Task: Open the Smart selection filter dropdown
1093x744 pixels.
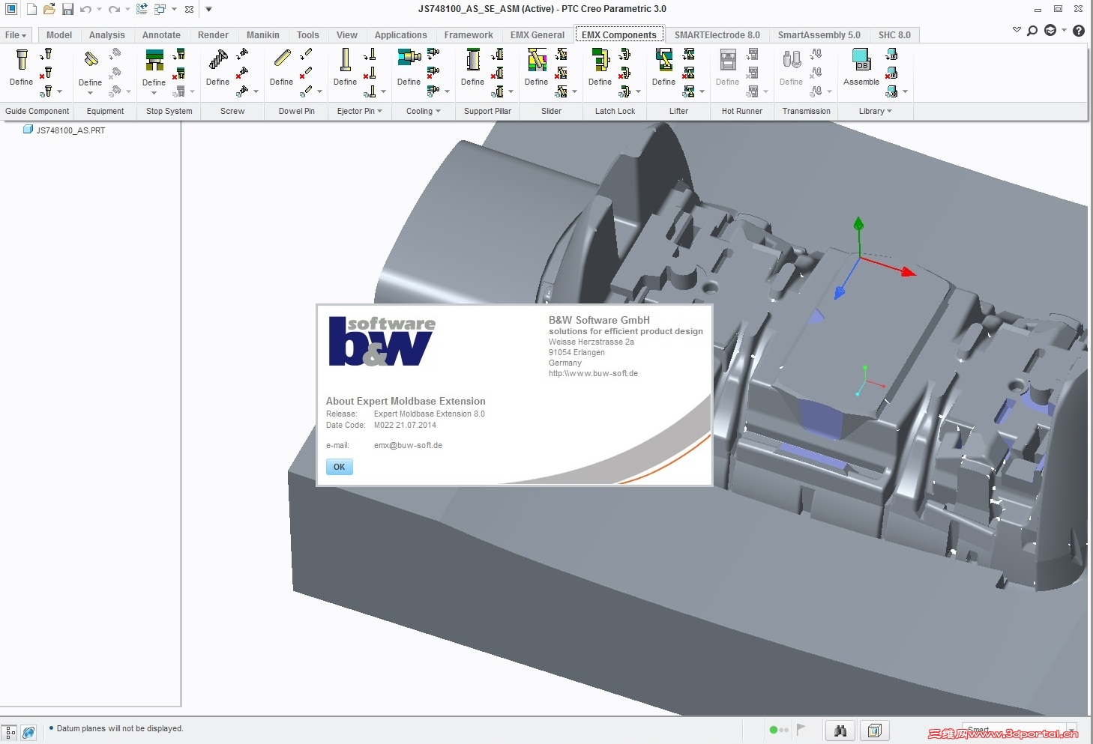Action: tap(1073, 729)
